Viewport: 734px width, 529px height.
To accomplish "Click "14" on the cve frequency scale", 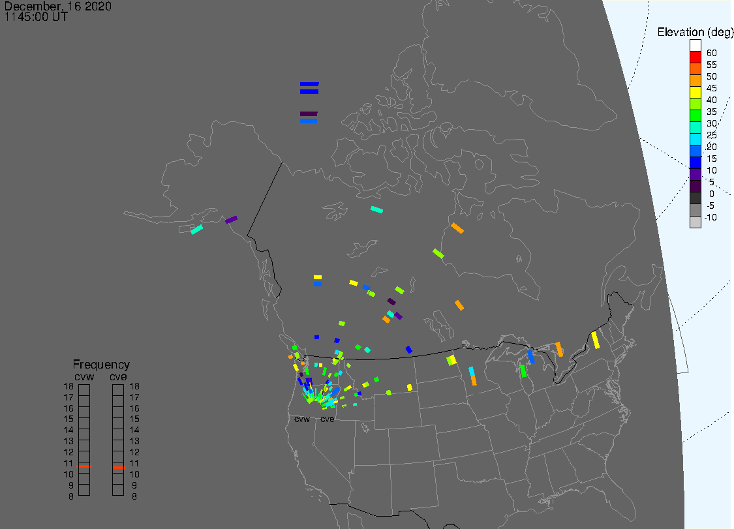I will coord(134,430).
